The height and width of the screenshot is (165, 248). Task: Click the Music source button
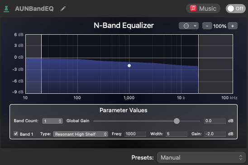tap(203, 9)
